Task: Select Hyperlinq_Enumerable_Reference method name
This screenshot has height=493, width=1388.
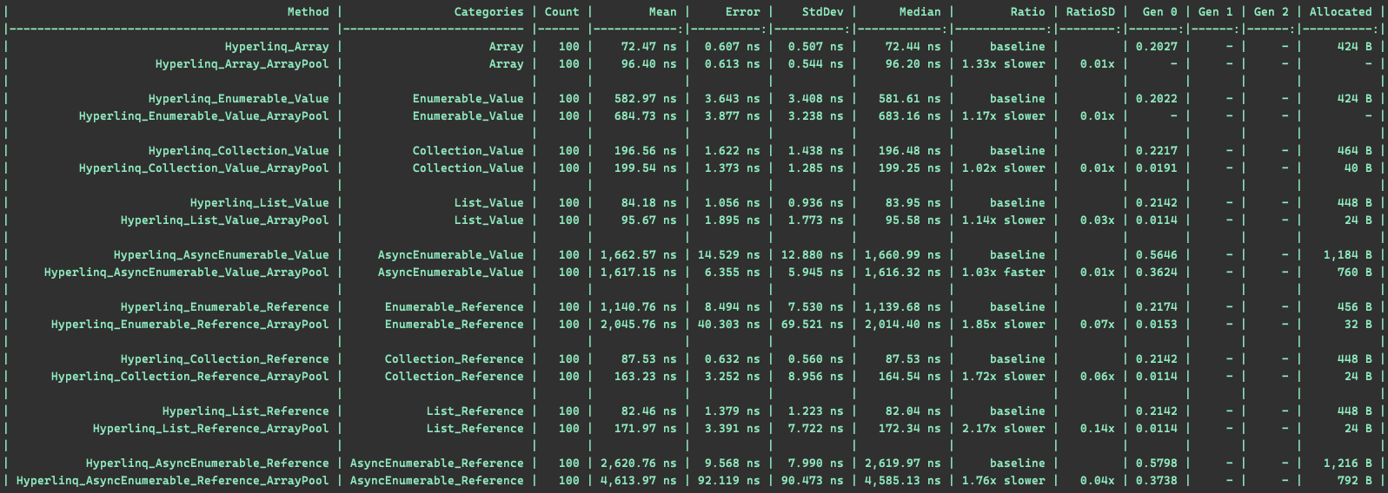Action: 225,307
